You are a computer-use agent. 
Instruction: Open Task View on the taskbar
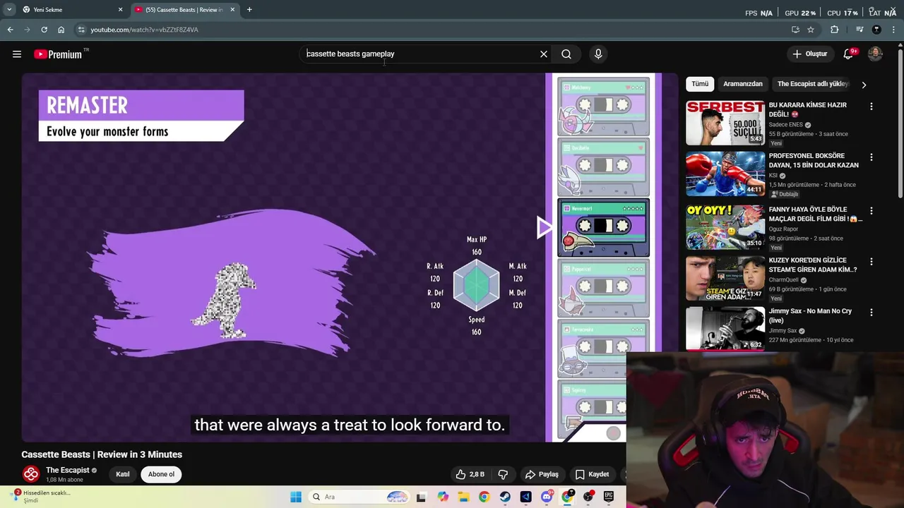click(422, 497)
